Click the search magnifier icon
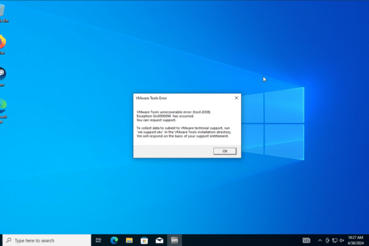The height and width of the screenshot is (246, 369). (9, 240)
